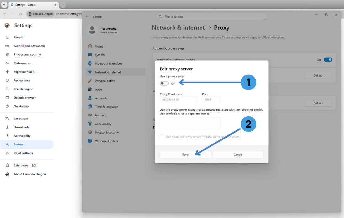Click the upper Set up button
The width and height of the screenshot is (344, 218).
tap(318, 75)
